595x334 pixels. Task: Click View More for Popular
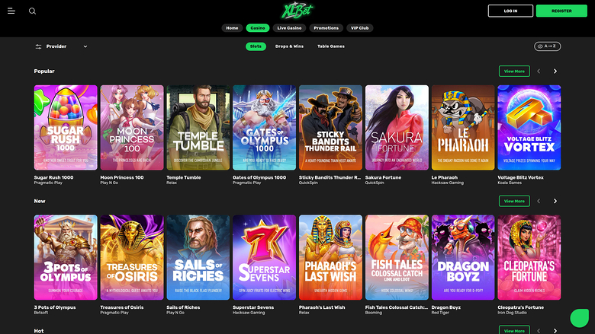click(x=514, y=71)
